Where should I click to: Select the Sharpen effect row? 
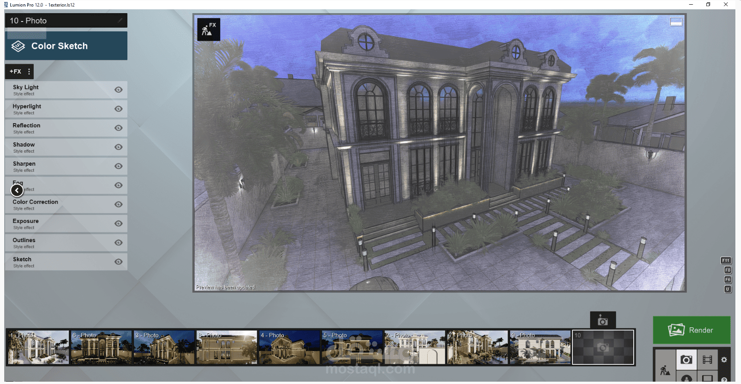click(x=66, y=166)
